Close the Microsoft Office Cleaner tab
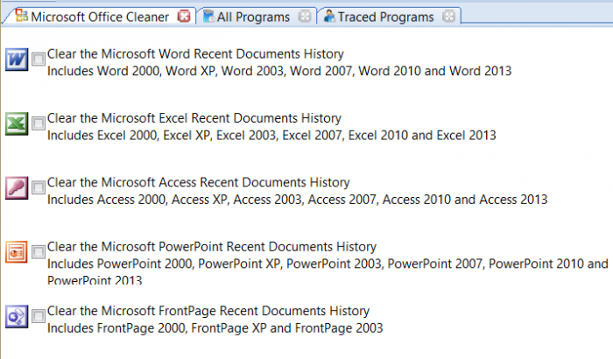Viewport: 613px width, 359px height. coord(184,16)
